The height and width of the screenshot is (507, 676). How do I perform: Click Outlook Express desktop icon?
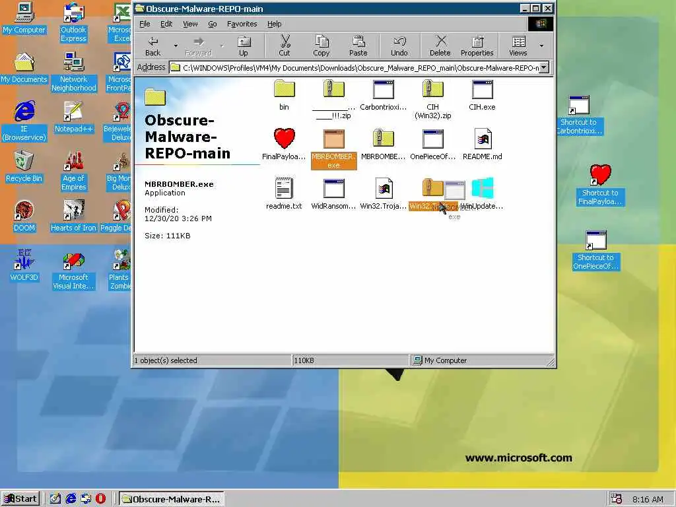pyautogui.click(x=73, y=22)
